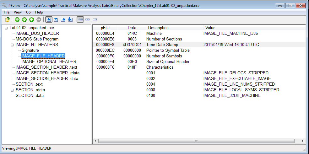Select IMAGE_OPTIONAL_HEADER in the tree
Screen dimensions: 309x154
[x=49, y=62]
